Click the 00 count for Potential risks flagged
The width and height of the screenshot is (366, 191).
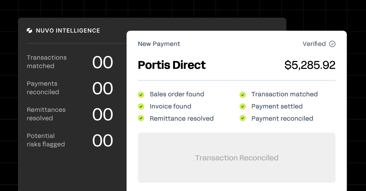point(103,141)
